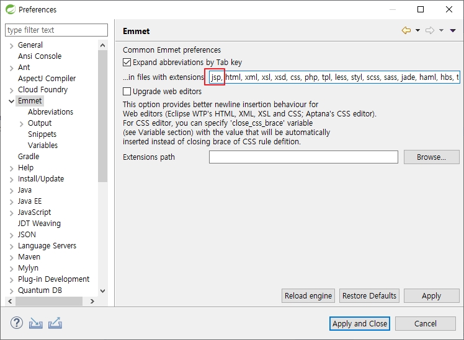This screenshot has width=464, height=340.
Task: Expand the JavaScript node
Action: coord(12,213)
